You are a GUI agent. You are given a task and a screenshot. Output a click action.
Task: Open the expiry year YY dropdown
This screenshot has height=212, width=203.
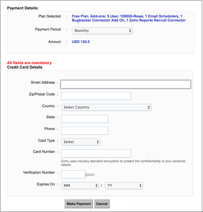coord(124,185)
